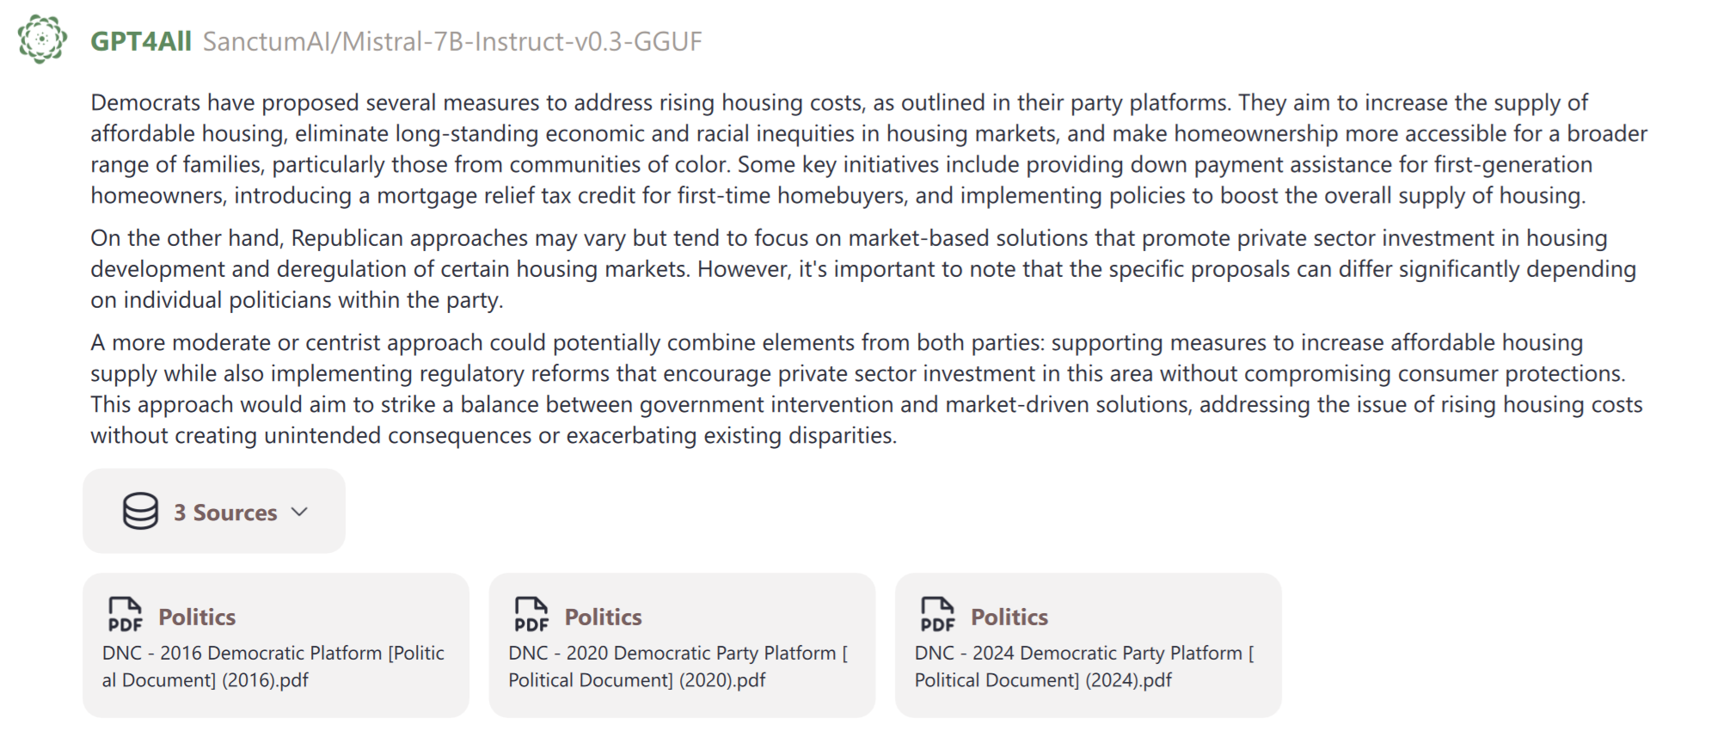1711x743 pixels.
Task: Collapse sources using the chevron arrow
Action: [299, 512]
